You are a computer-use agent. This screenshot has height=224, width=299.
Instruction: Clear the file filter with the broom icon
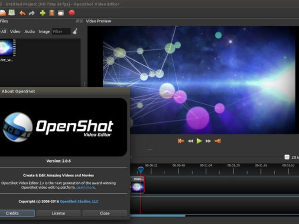(x=75, y=31)
